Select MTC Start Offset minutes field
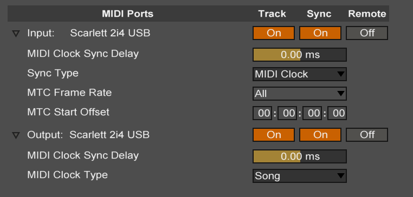Screen dimensions: 413x197 coord(287,113)
